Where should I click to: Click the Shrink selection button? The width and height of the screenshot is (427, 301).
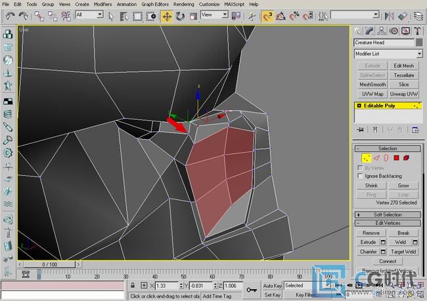click(371, 186)
